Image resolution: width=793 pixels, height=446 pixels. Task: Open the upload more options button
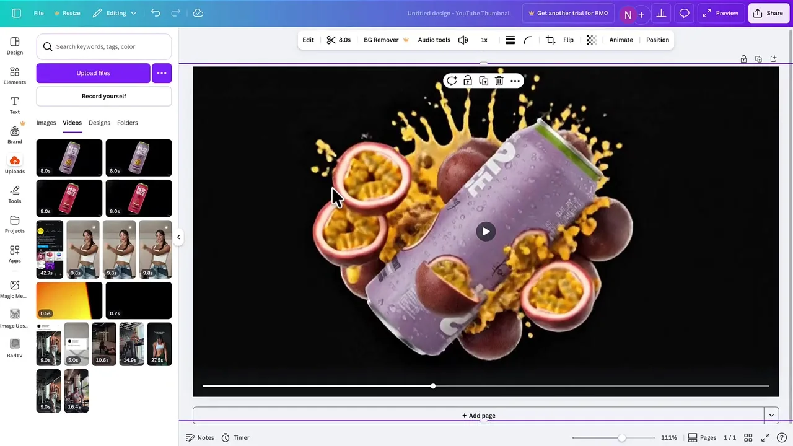click(162, 73)
